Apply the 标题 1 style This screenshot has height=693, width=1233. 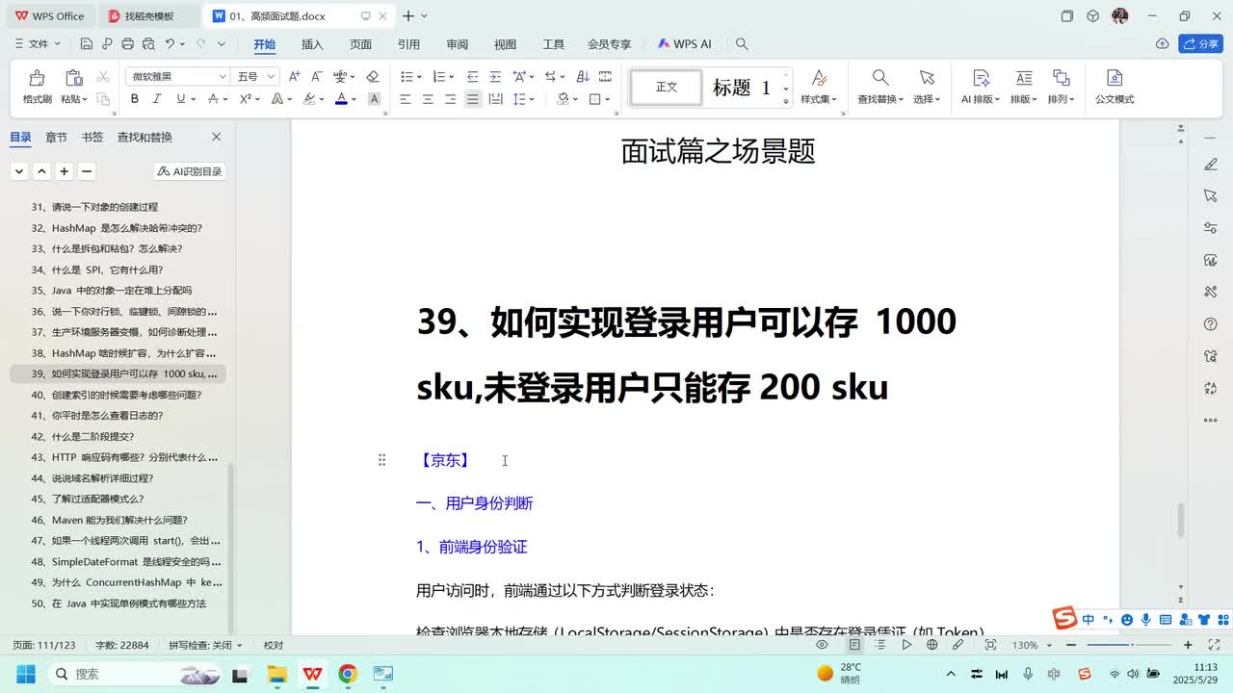pyautogui.click(x=742, y=88)
